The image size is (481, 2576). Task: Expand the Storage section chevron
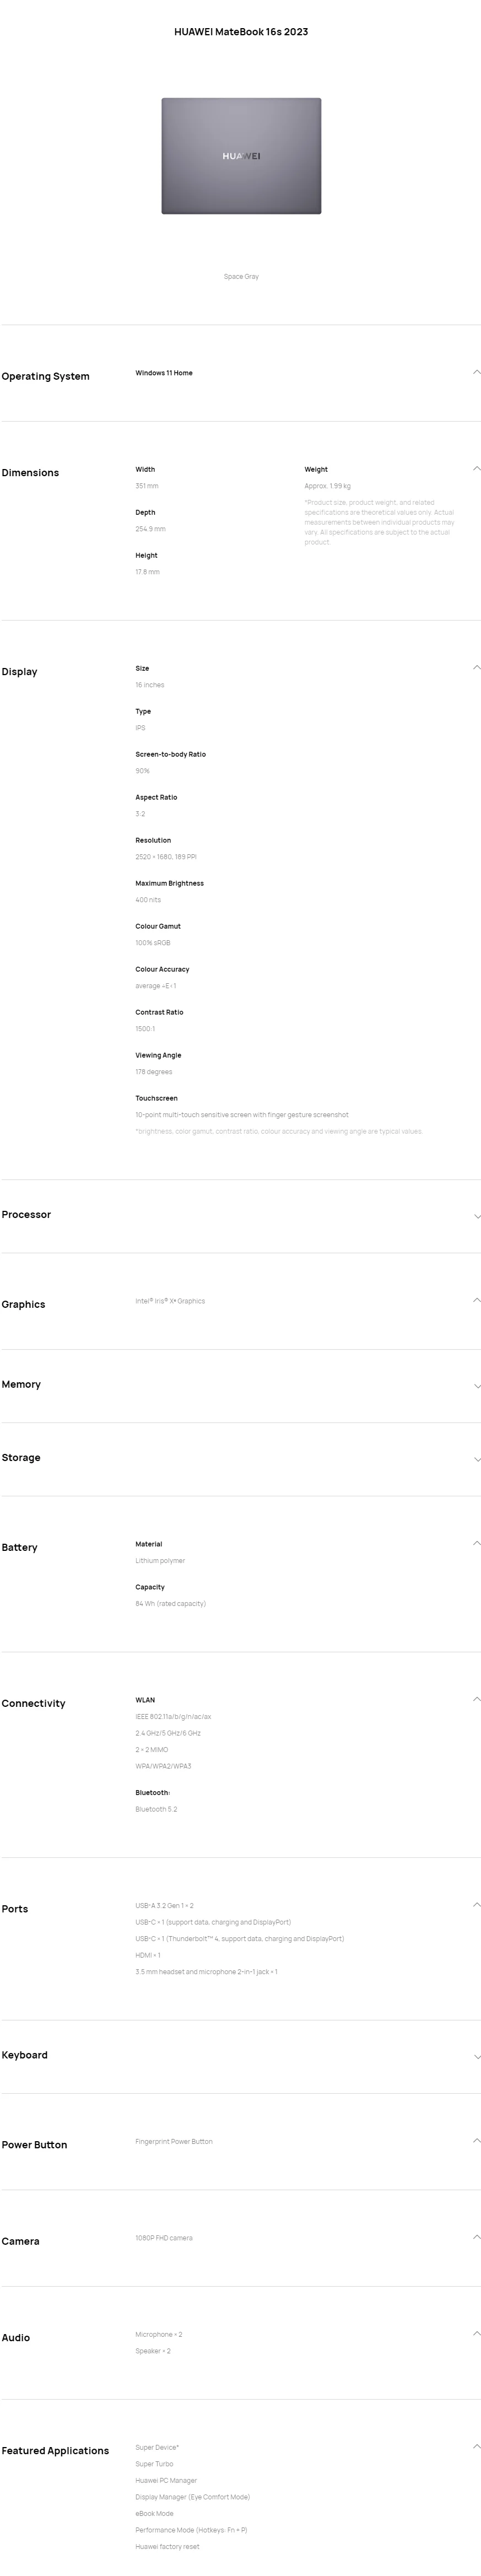[477, 1459]
